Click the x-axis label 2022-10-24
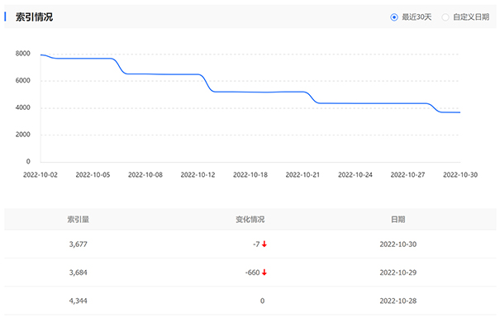Image resolution: width=500 pixels, height=318 pixels. pos(355,174)
